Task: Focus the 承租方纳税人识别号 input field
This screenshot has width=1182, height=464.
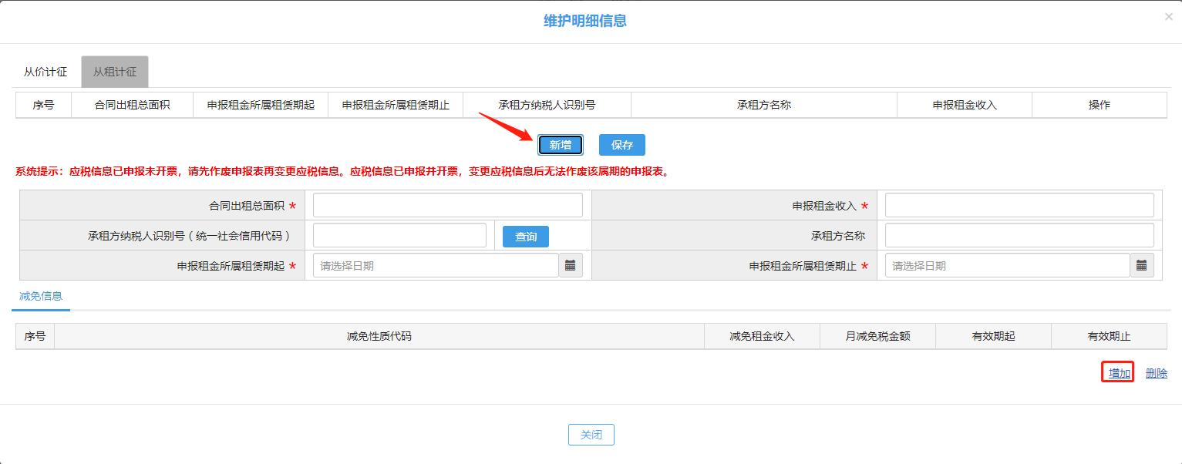Action: pos(399,235)
